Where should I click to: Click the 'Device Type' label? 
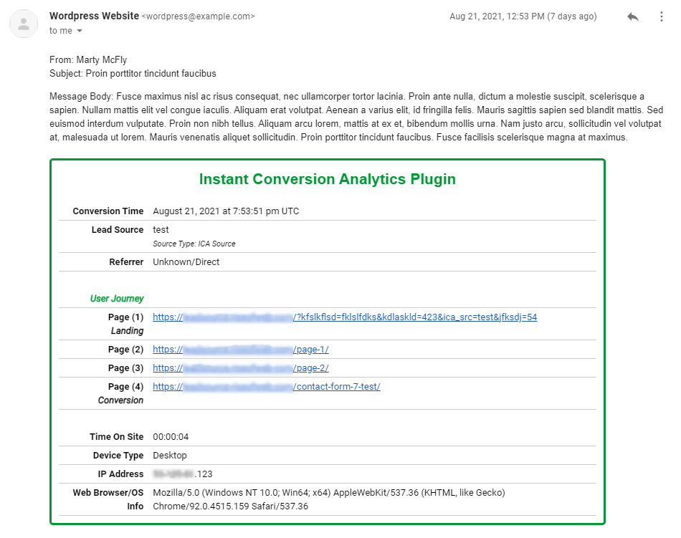(118, 456)
